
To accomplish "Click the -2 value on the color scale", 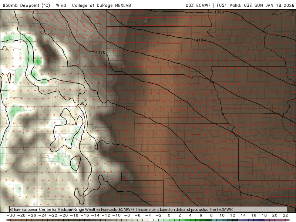I will click(159, 215).
